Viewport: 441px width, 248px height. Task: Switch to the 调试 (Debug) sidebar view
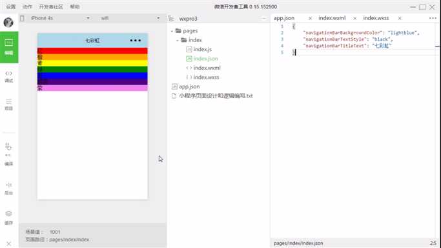coord(9,76)
